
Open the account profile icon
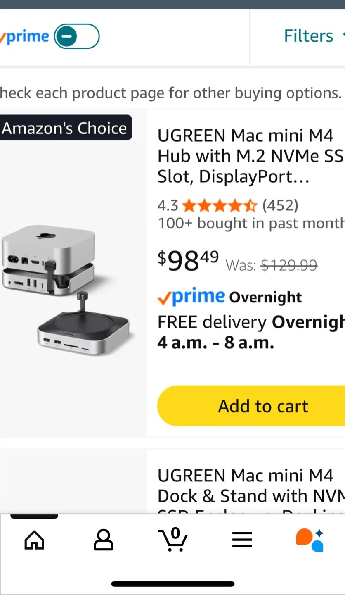[x=104, y=540]
